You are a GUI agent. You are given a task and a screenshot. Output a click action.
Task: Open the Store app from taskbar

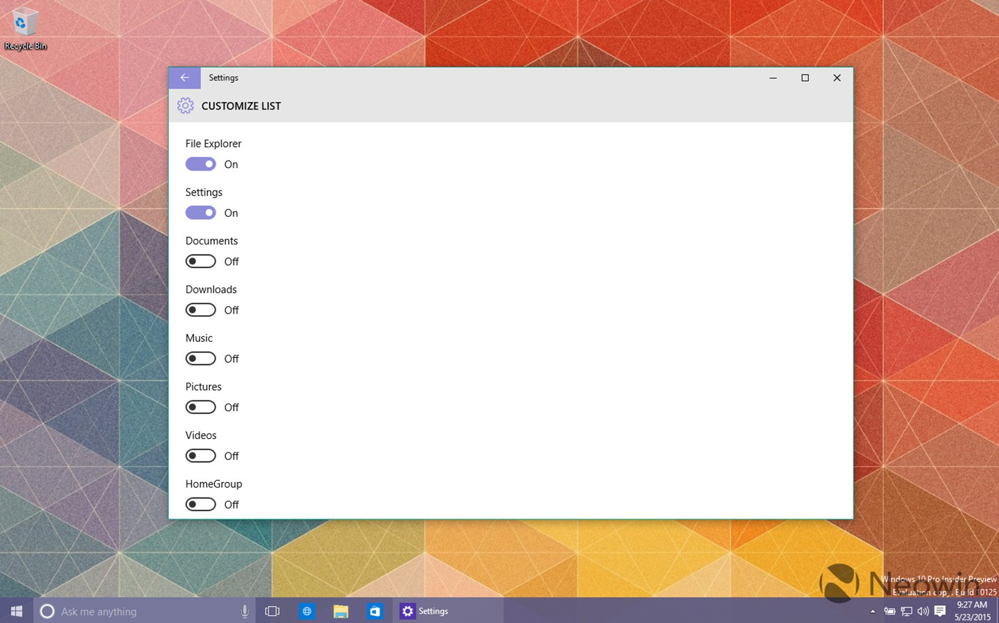coord(374,611)
